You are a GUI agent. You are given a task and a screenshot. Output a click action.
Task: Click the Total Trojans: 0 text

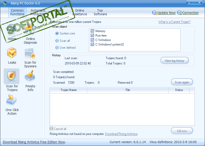pyautogui.click(x=115, y=63)
